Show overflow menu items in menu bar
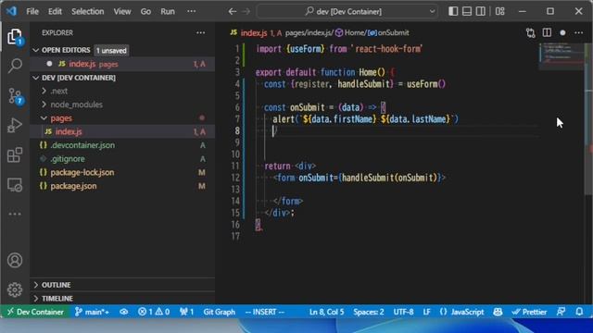Image resolution: width=593 pixels, height=333 pixels. click(x=192, y=11)
